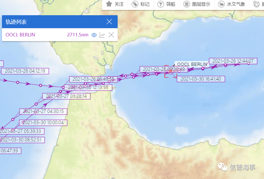Click the 2021-03-30 16:41:40 timestamp label

tap(201, 79)
